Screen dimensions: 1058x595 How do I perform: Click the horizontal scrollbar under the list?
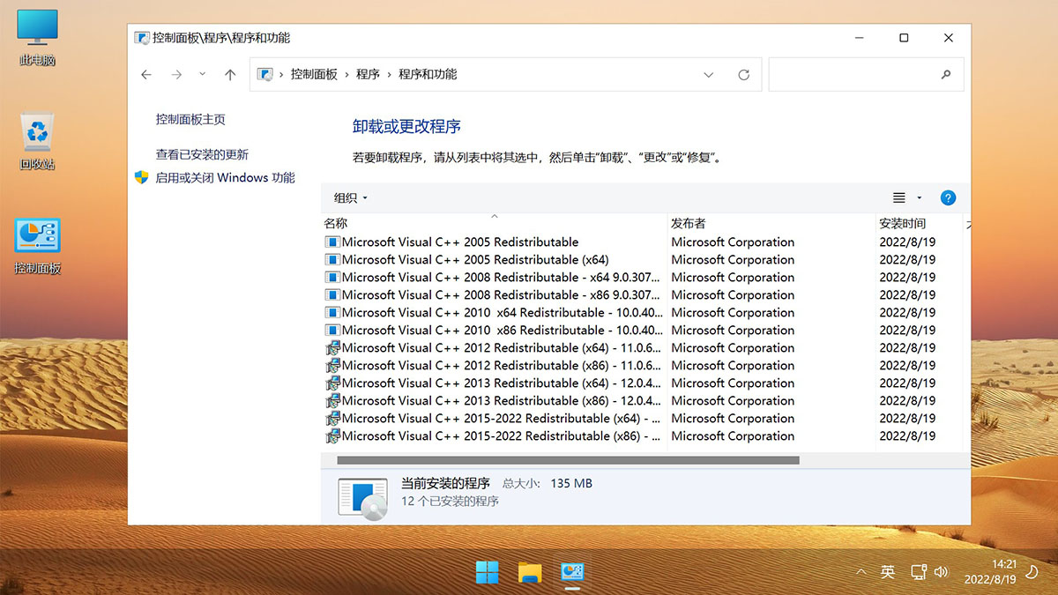coord(568,460)
